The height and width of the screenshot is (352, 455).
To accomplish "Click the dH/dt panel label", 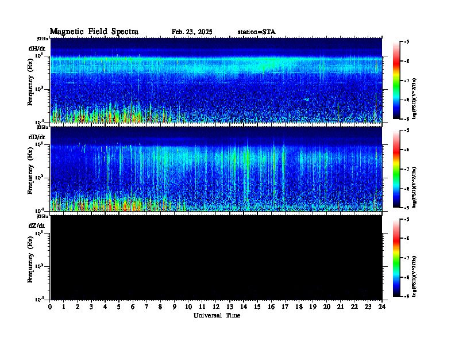I will (x=37, y=48).
